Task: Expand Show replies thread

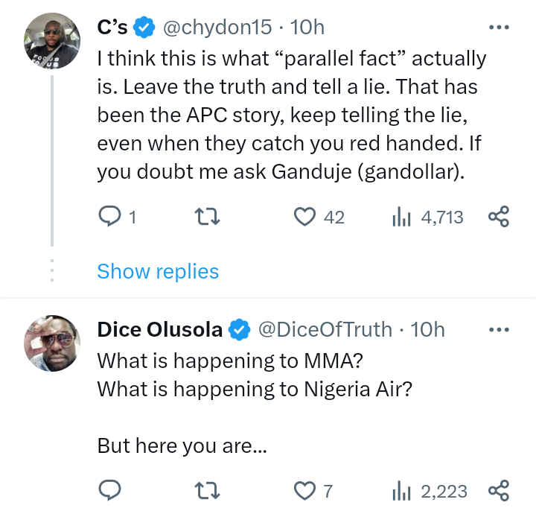Action: (x=158, y=271)
